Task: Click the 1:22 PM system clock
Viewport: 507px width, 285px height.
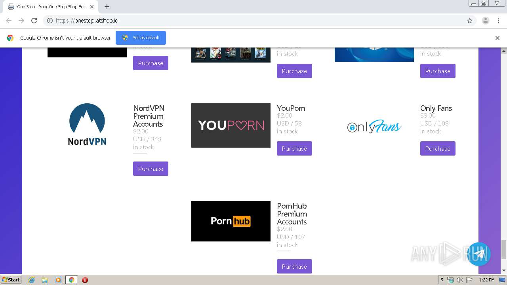Action: click(x=486, y=280)
